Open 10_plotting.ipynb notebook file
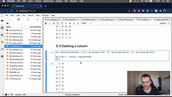This screenshot has width=172, height=97. (23, 66)
